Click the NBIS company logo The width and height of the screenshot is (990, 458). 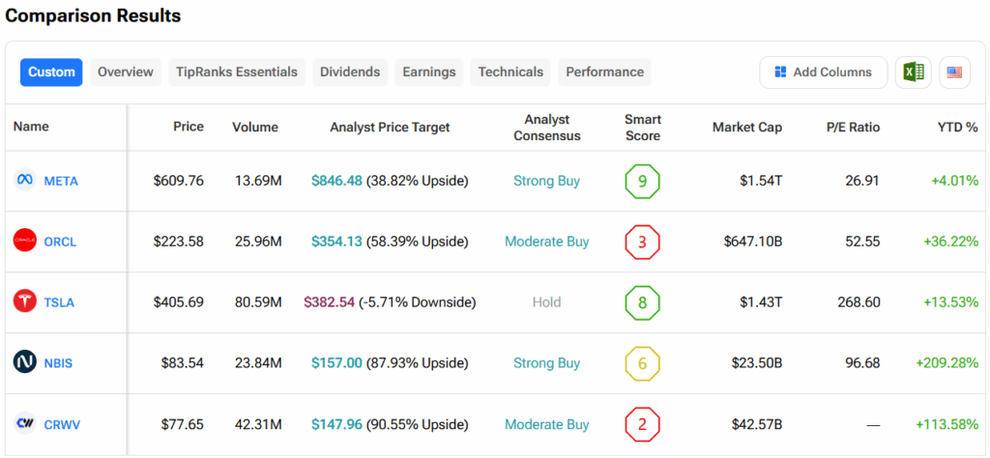[x=25, y=363]
